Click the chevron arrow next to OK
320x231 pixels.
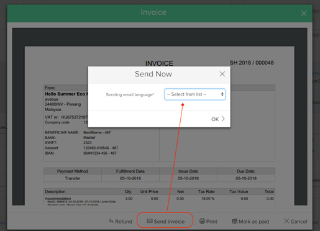pyautogui.click(x=223, y=119)
